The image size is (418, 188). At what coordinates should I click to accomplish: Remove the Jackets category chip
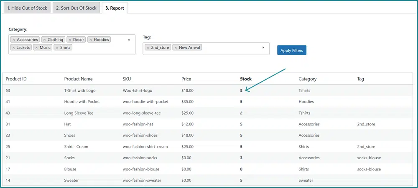(13, 48)
